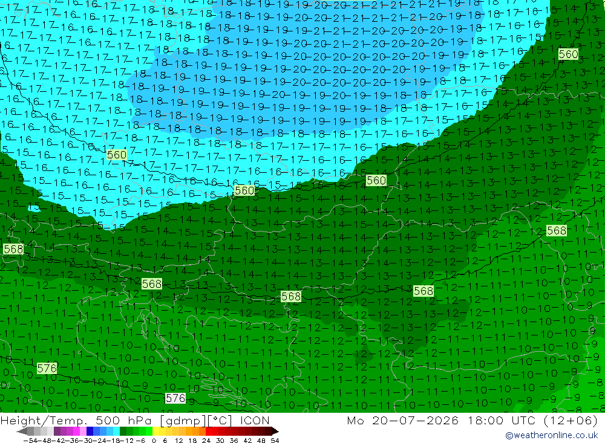Click the 'Mo 20-07-2026' date text
Image resolution: width=605 pixels, height=443 pixels.
[x=402, y=420]
